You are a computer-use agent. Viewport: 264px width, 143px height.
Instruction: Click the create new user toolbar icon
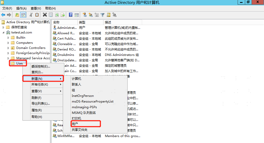pyautogui.click(x=85, y=15)
